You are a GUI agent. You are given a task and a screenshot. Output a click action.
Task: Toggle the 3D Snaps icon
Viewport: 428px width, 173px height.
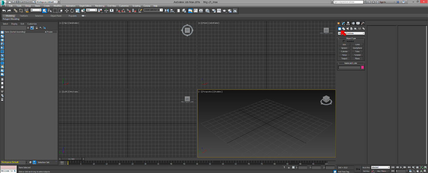click(118, 10)
